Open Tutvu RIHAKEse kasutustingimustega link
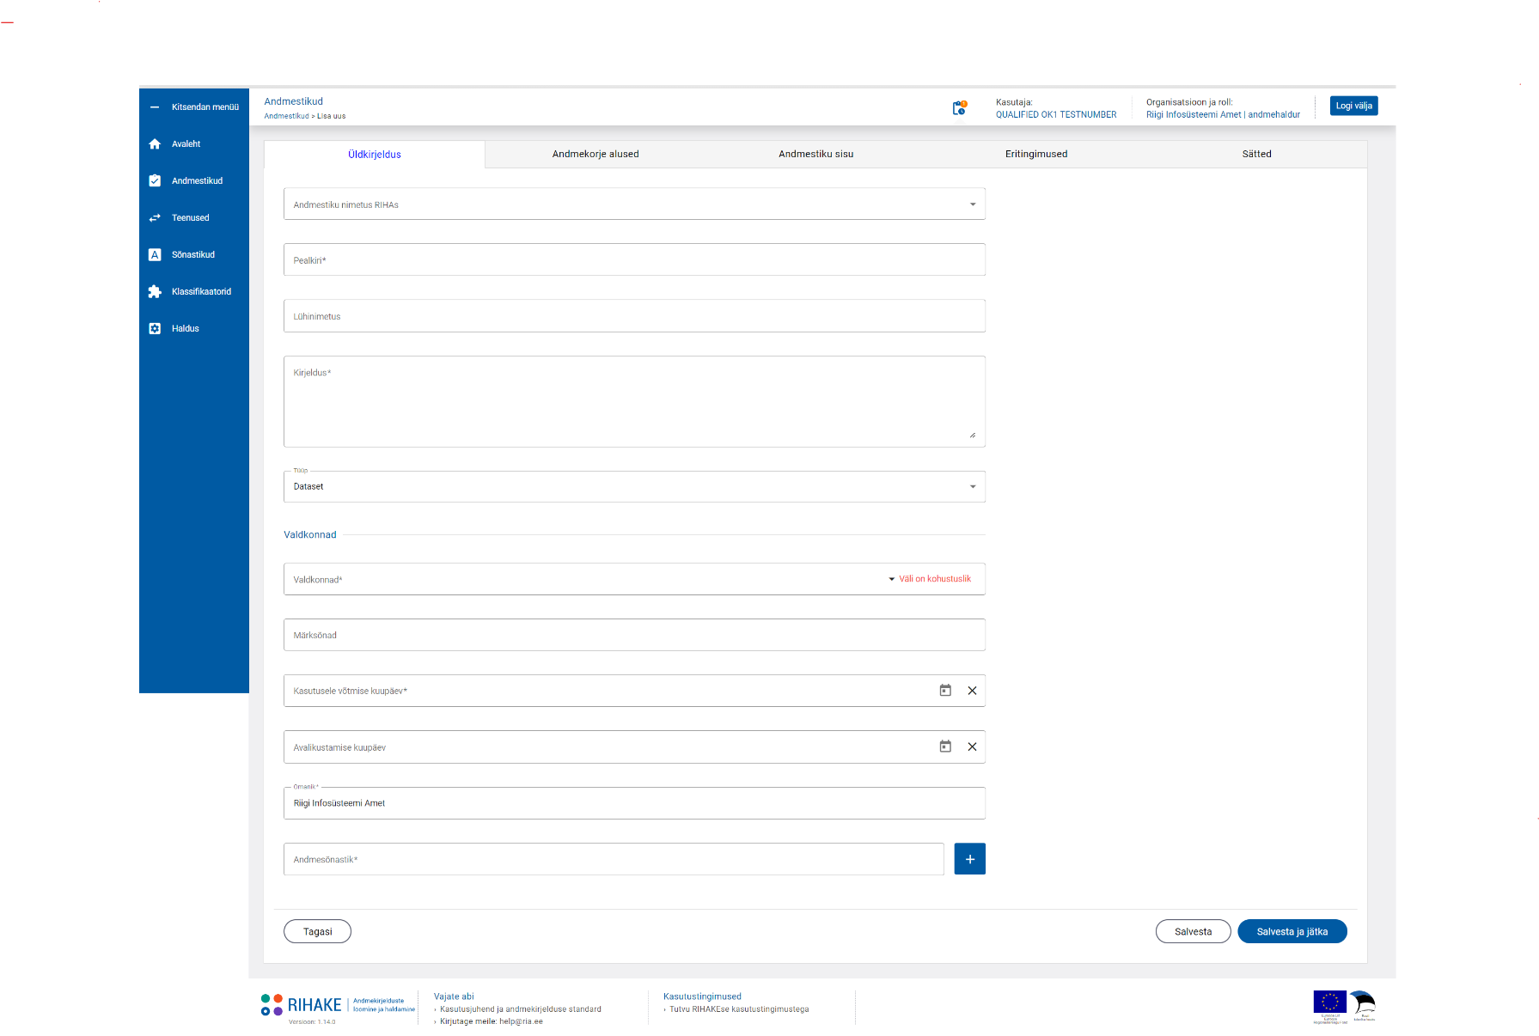Viewport: 1539px width, 1036px height. pyautogui.click(x=739, y=1009)
